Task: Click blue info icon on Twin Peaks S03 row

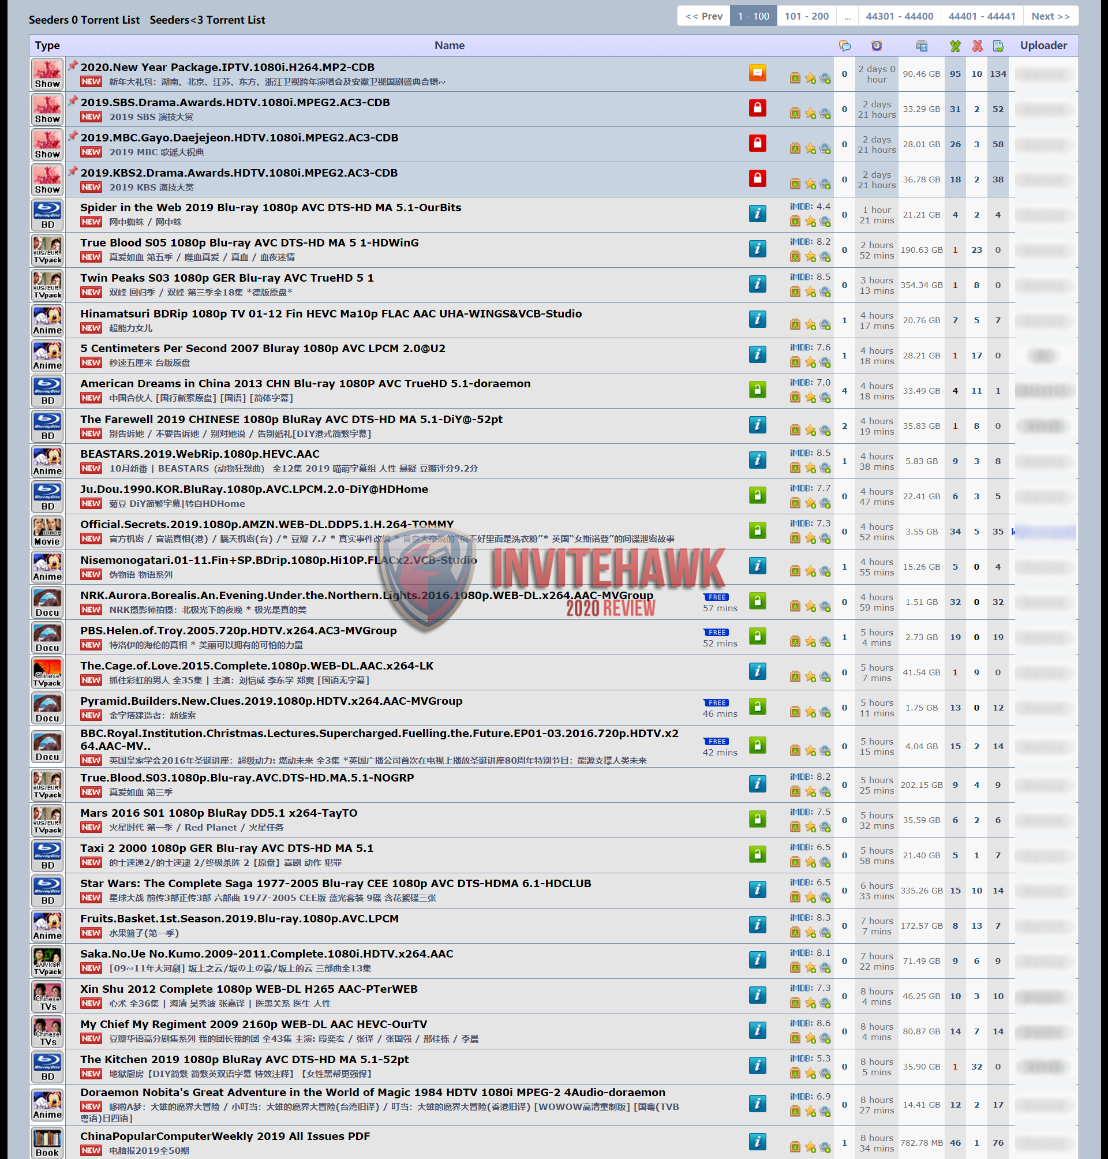Action: [x=758, y=284]
